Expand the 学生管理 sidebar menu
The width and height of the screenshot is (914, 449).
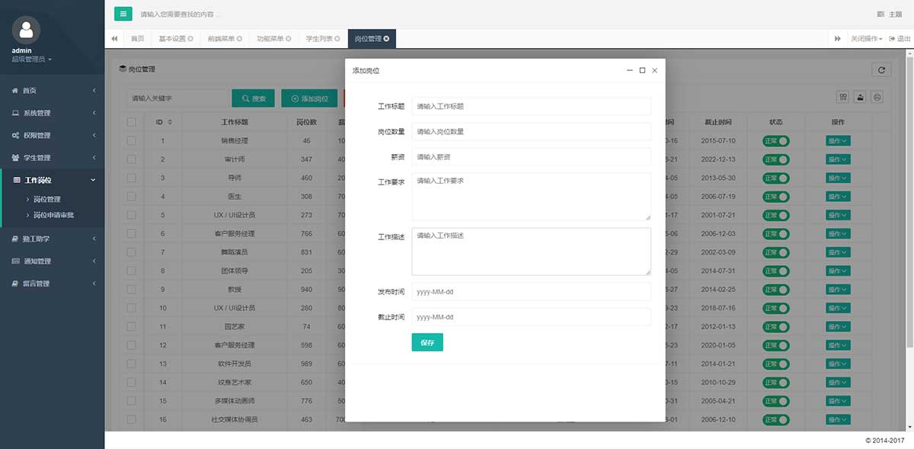pos(52,158)
